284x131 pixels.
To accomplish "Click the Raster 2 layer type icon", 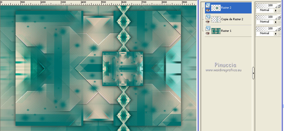I will 208,6.
